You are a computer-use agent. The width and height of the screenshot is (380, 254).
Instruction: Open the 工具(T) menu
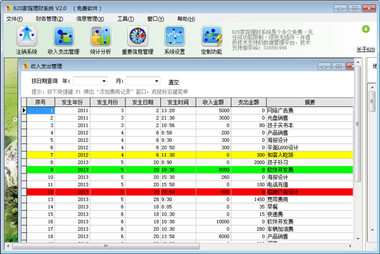click(x=125, y=19)
